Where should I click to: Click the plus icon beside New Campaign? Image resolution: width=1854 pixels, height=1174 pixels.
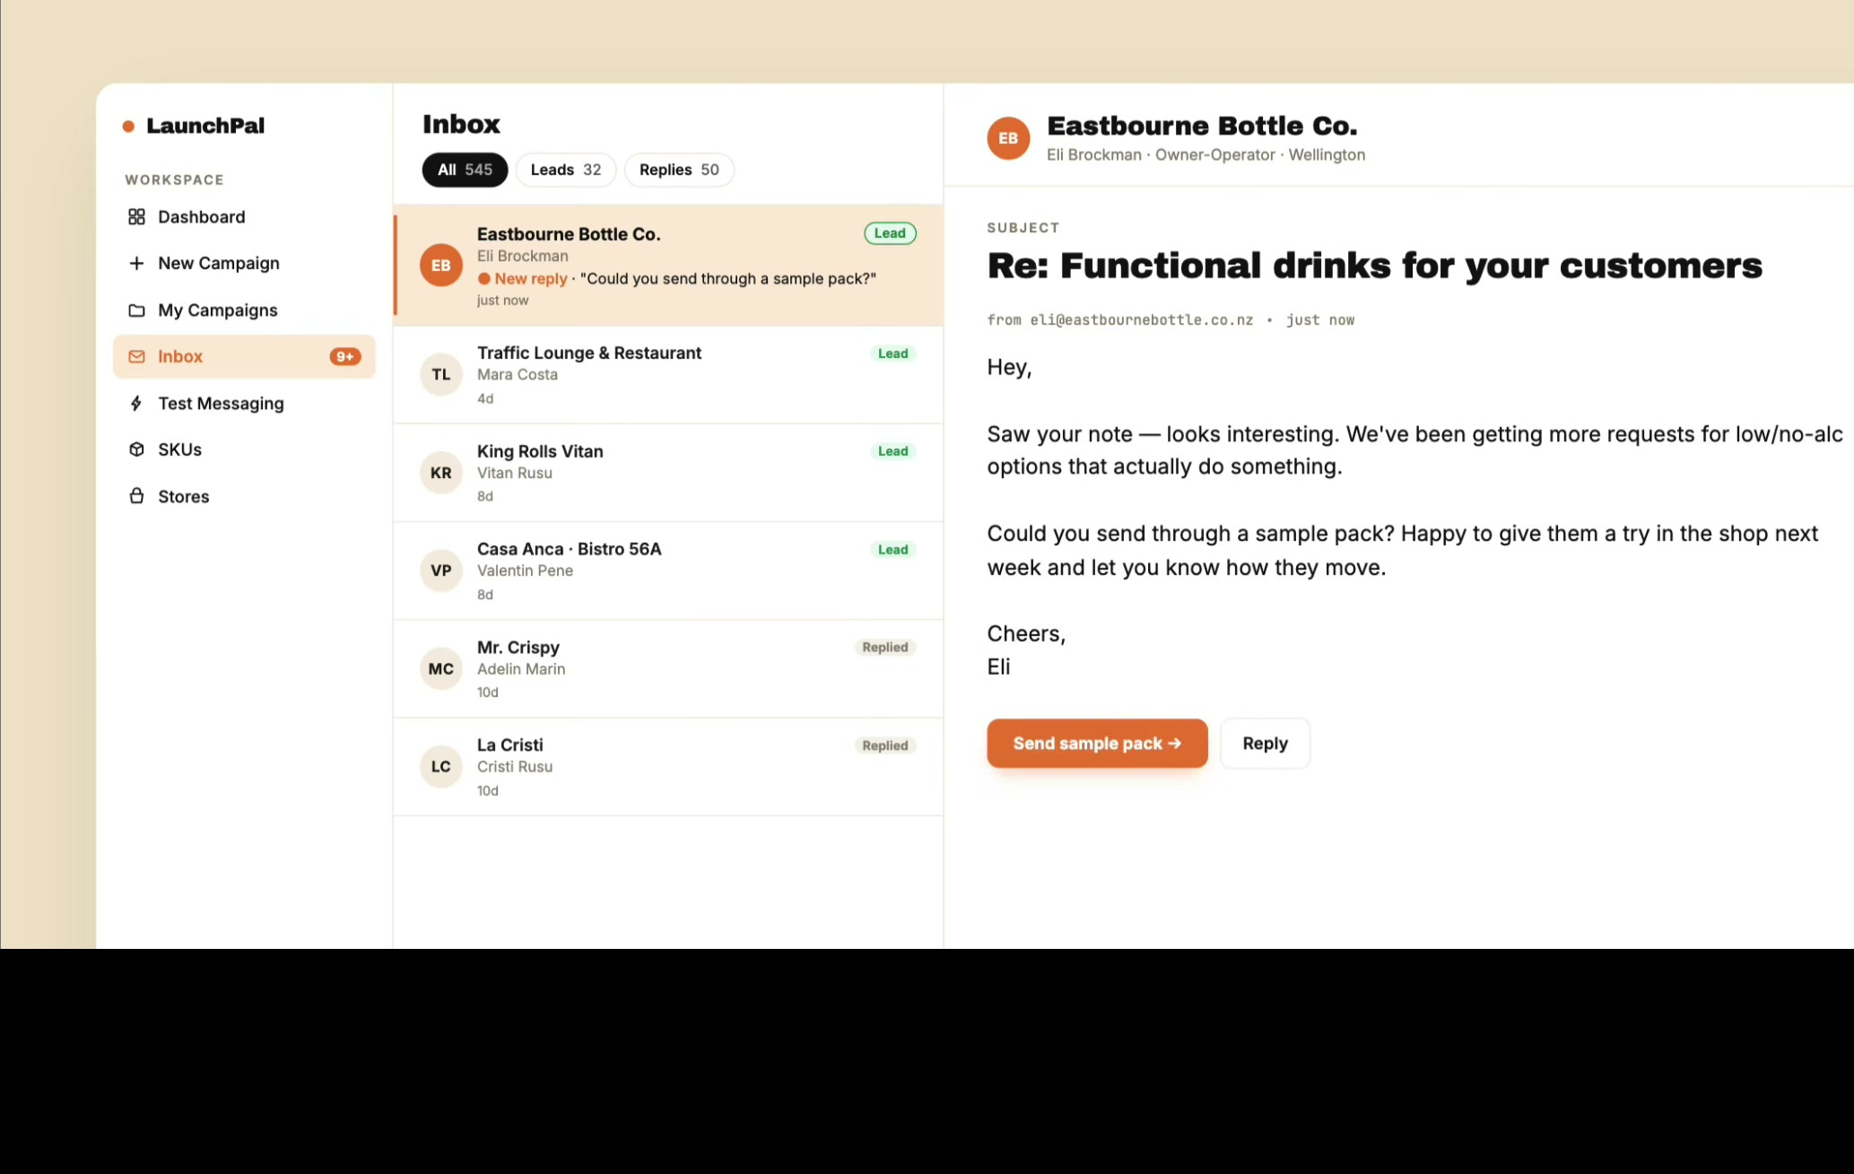(x=136, y=264)
